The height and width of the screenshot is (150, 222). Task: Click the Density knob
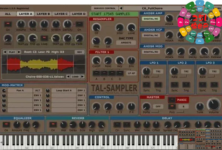(x=68, y=24)
